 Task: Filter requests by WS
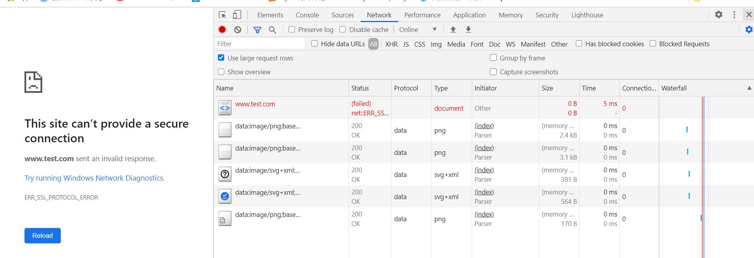510,44
